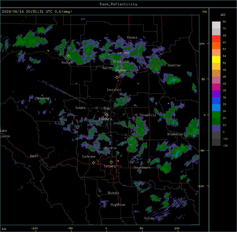This screenshot has height=232, width=237.
Task: Select the yellow diamond marker below Cochrane
Action: point(93,163)
